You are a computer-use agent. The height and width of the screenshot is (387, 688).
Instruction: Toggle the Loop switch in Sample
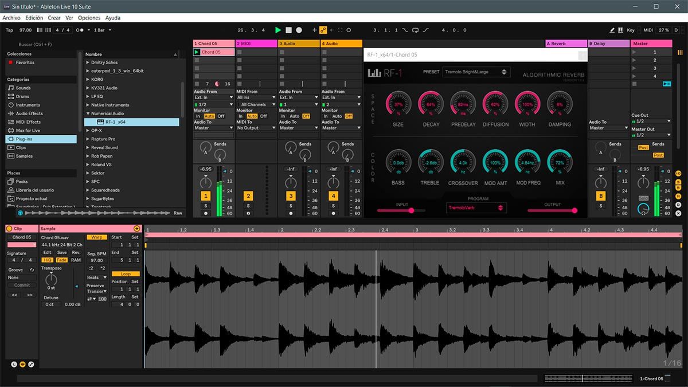click(126, 274)
